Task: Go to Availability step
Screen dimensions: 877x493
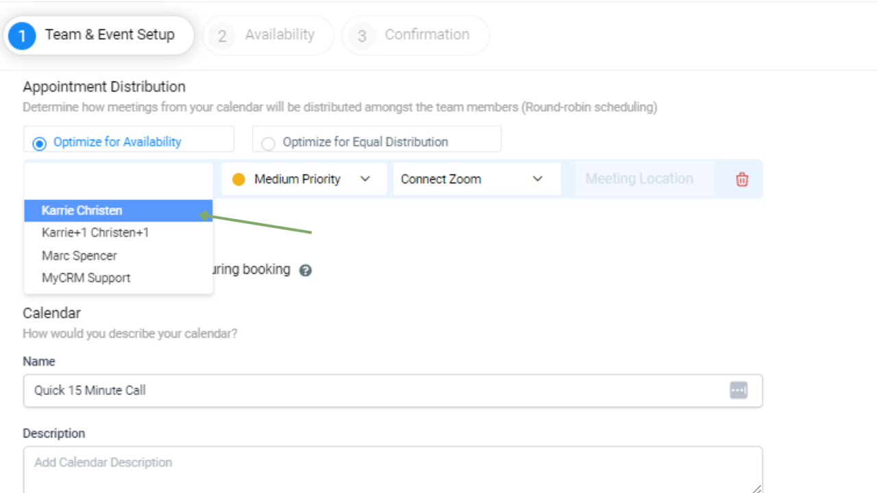Action: tap(268, 35)
